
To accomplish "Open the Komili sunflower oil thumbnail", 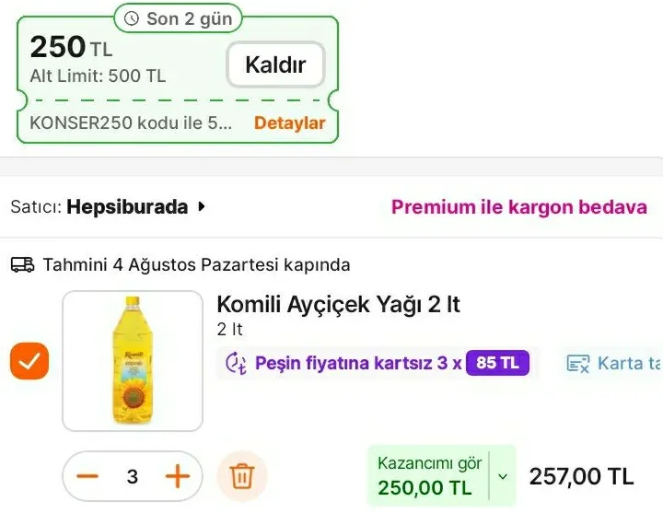I will pyautogui.click(x=132, y=361).
